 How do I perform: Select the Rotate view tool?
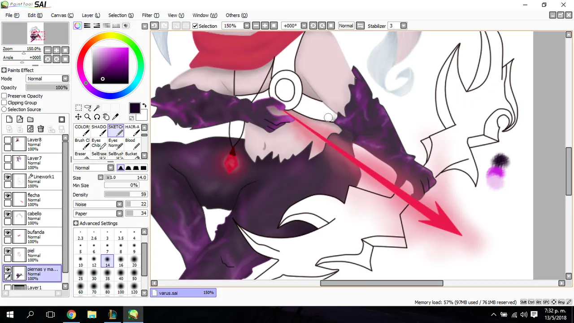[x=97, y=117]
